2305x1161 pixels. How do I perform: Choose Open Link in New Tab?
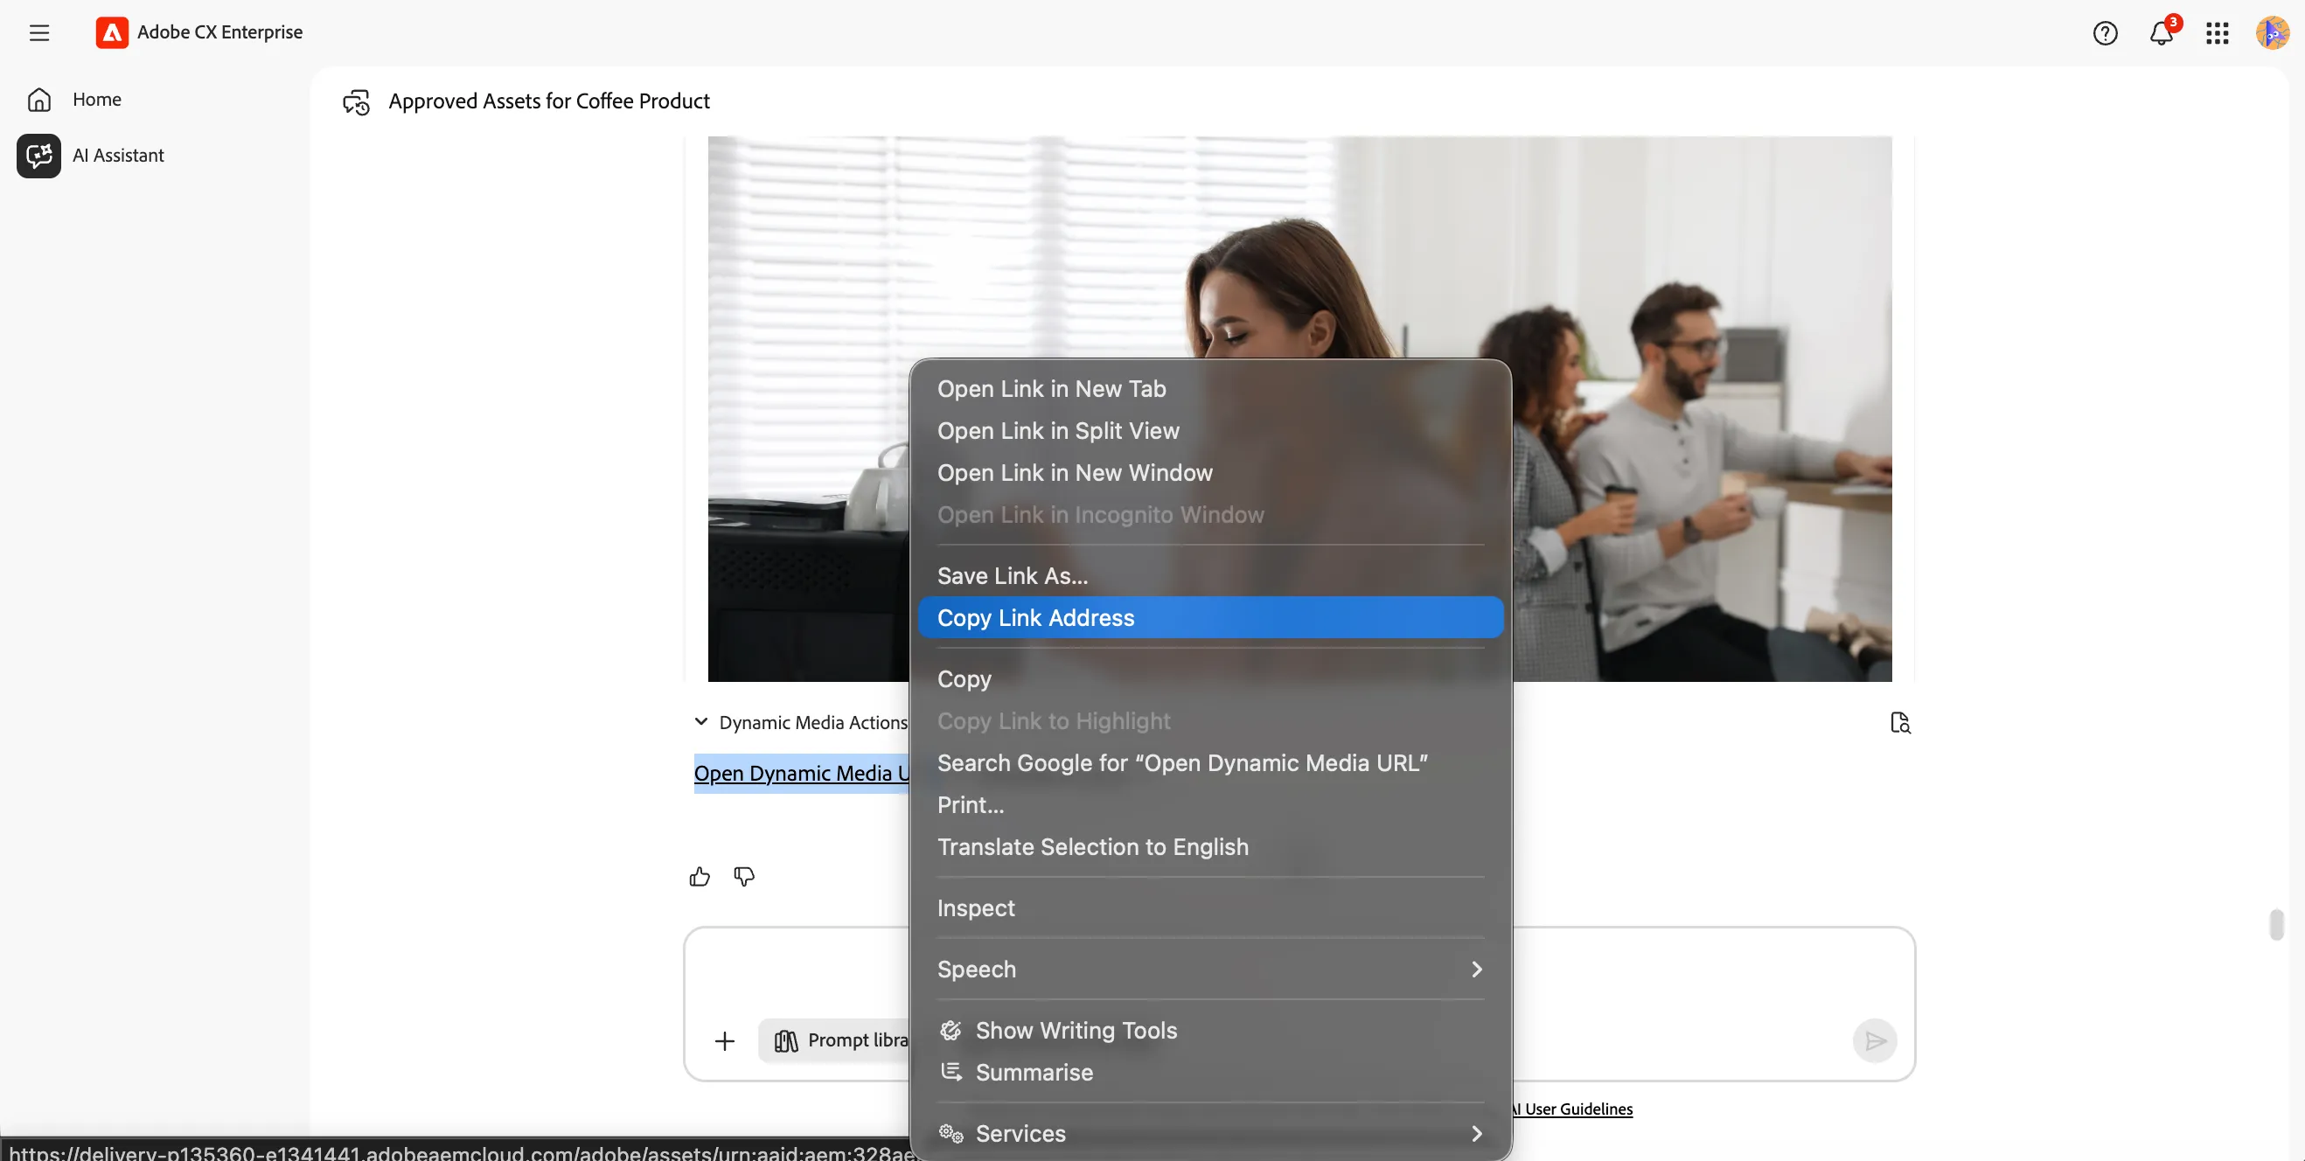1209,389
